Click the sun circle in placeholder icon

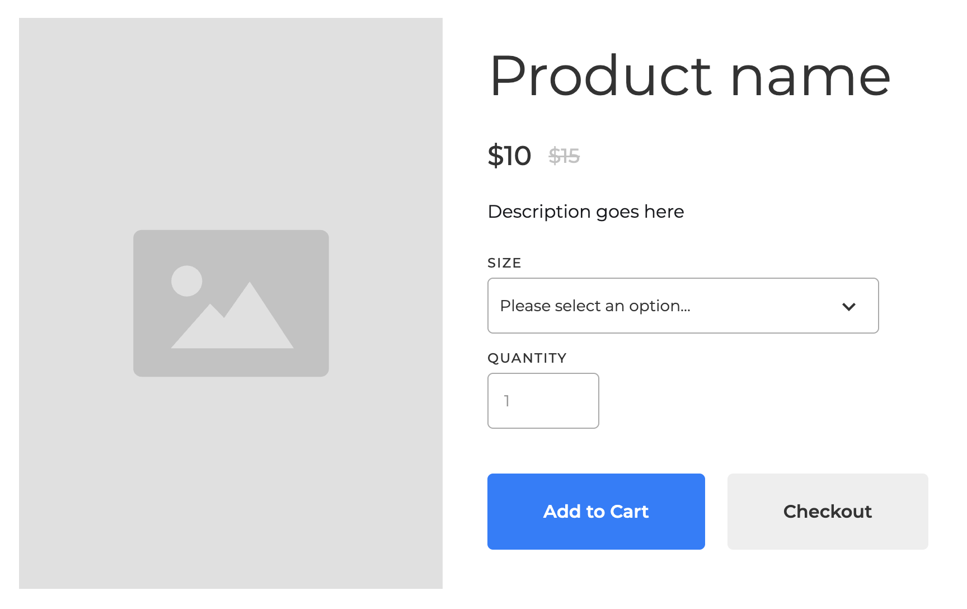(x=186, y=281)
